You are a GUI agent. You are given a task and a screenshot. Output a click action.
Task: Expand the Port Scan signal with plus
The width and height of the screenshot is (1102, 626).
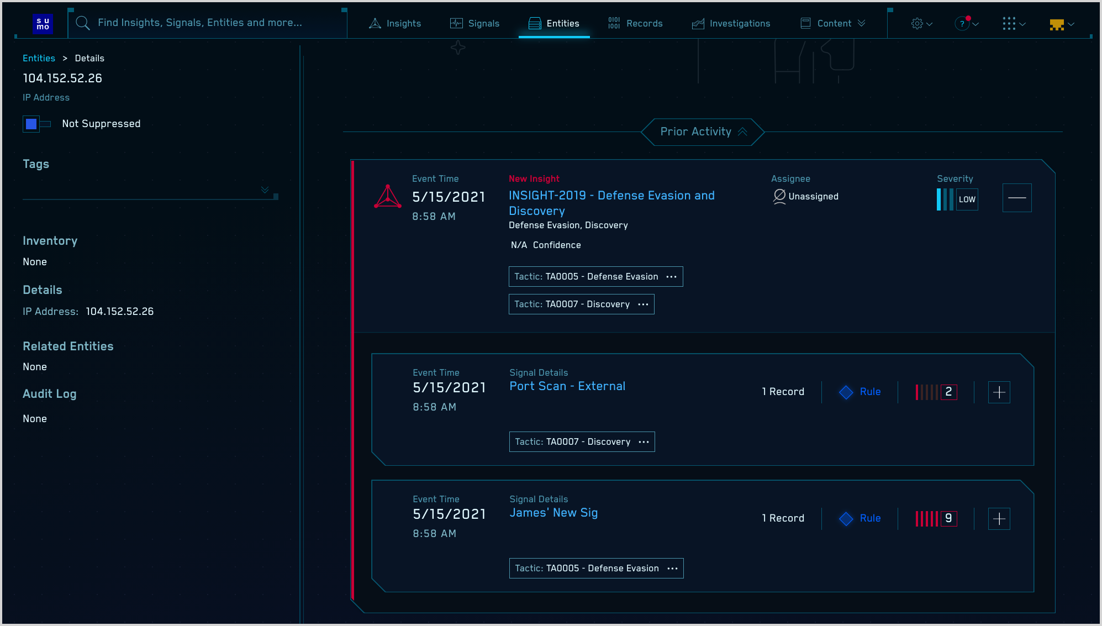point(999,392)
